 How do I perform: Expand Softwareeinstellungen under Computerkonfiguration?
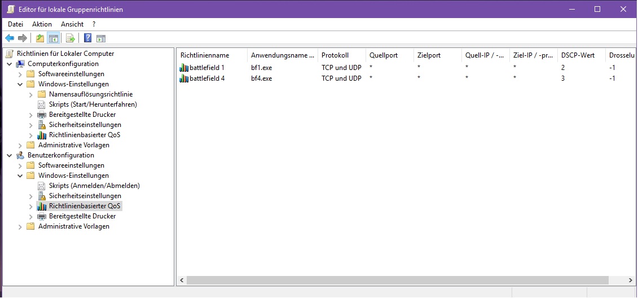(x=20, y=74)
